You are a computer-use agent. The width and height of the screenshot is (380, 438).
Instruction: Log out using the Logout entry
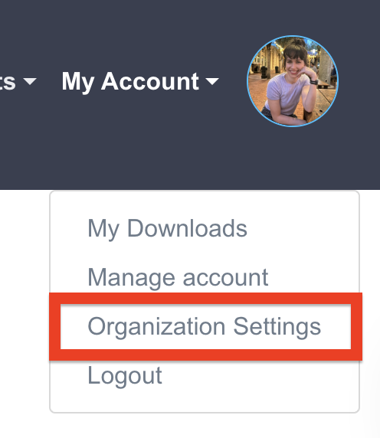[x=125, y=375]
